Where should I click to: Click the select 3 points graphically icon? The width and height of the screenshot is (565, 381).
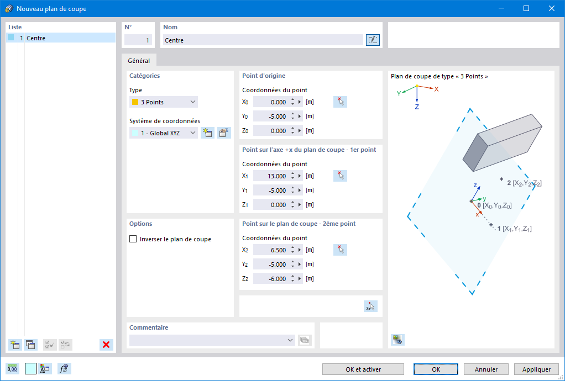(370, 306)
